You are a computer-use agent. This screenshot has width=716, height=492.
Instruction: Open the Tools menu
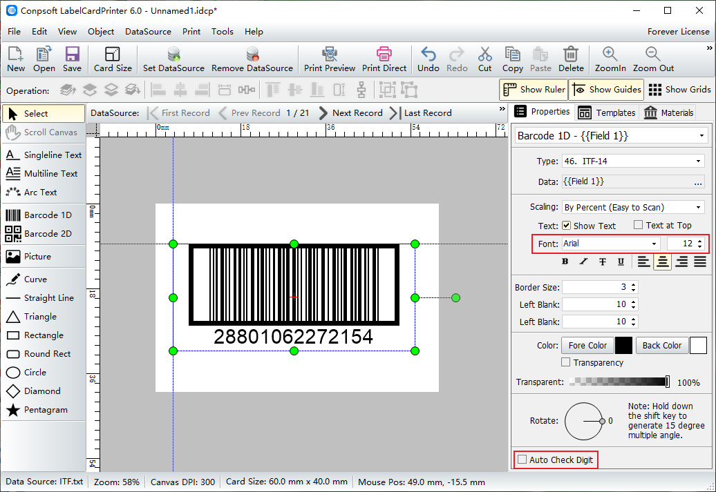pyautogui.click(x=223, y=32)
